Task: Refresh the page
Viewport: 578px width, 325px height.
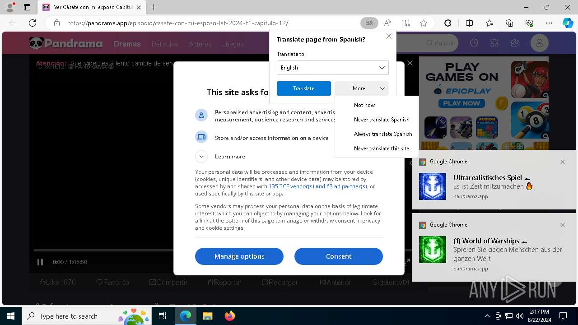Action: 33,23
